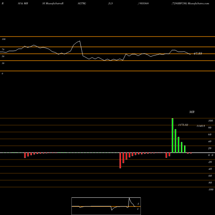Click the 'SI(TM)' header text

82,3
